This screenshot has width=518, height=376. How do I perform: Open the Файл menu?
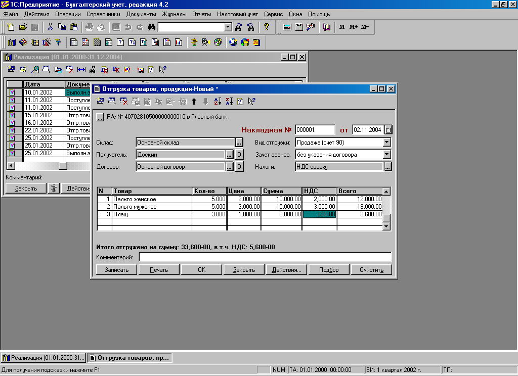point(11,14)
